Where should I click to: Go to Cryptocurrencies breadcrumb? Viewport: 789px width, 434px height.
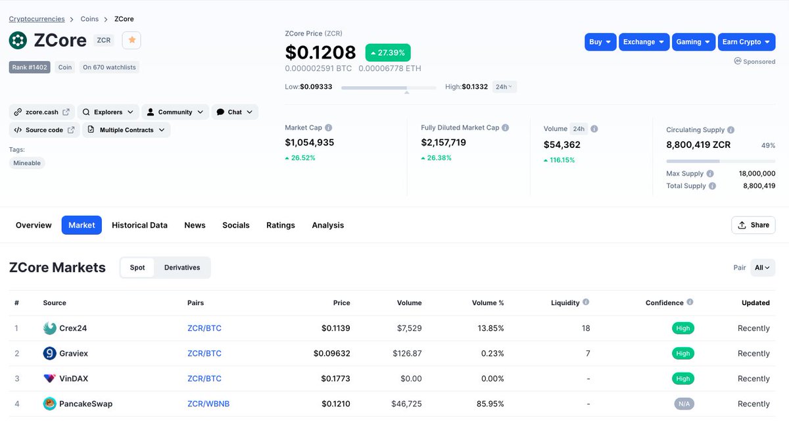click(37, 19)
